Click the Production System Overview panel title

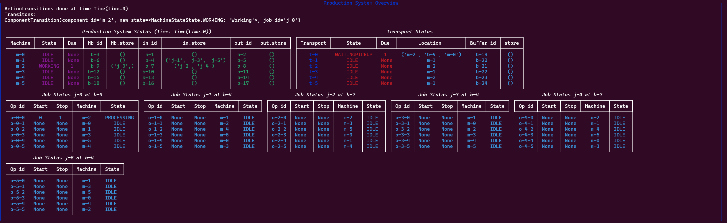coord(361,3)
